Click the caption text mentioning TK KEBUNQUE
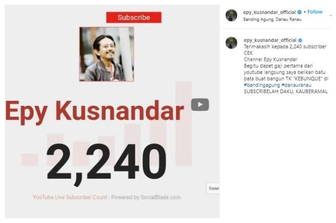 286,79
